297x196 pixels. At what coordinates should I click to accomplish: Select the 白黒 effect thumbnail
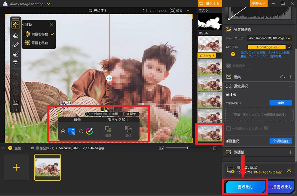tap(210, 116)
